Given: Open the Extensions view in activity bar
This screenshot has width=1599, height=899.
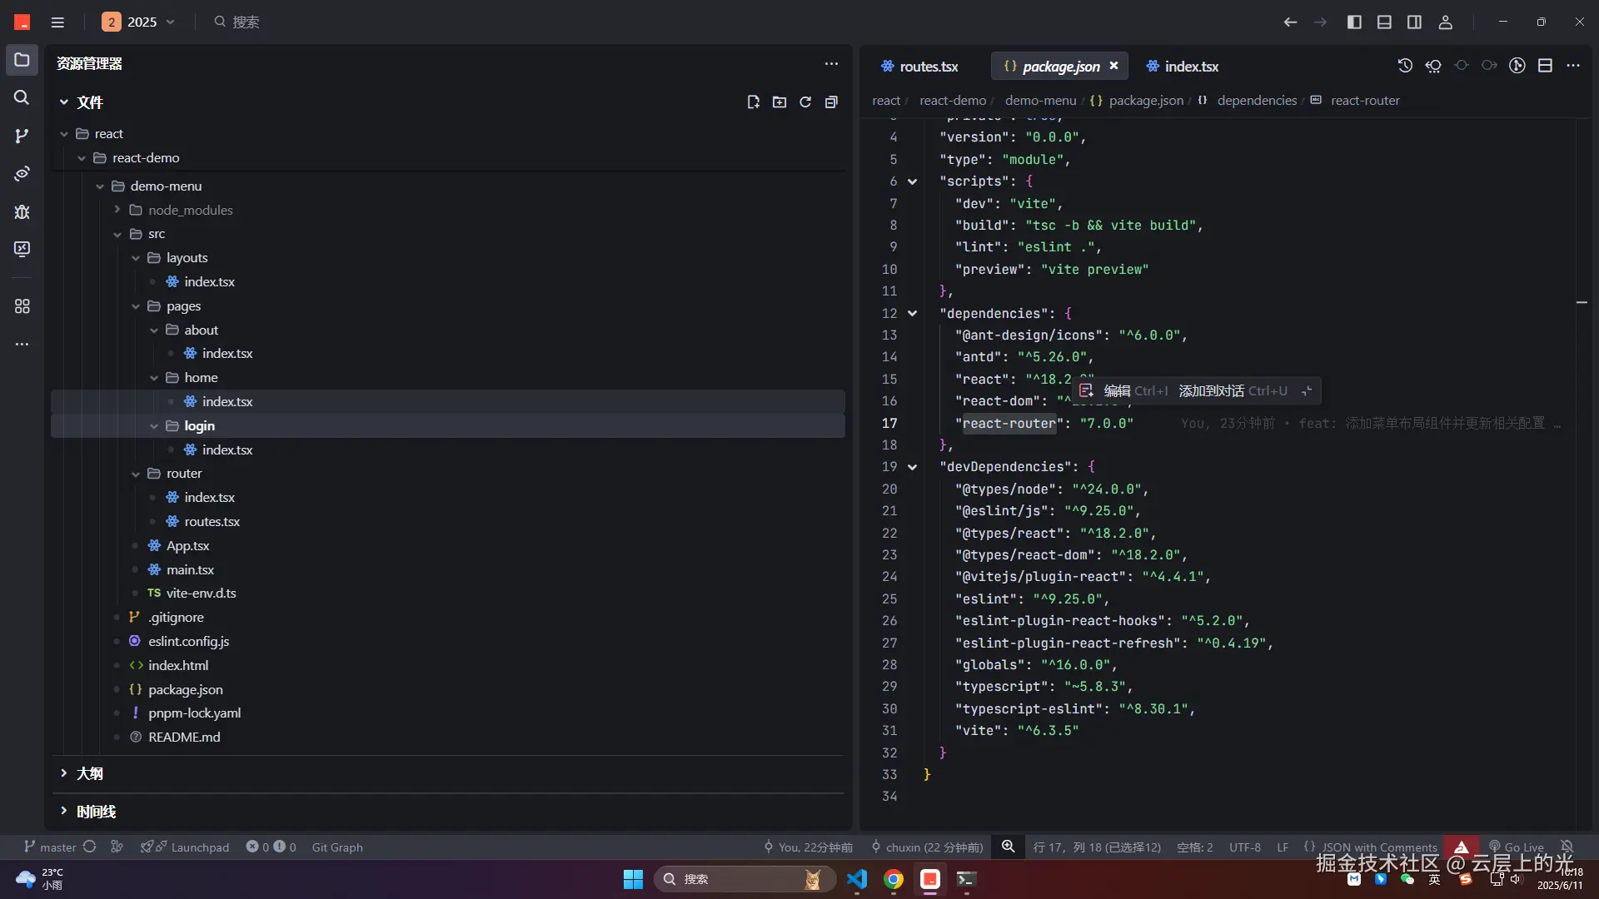Looking at the screenshot, I should pos(22,306).
